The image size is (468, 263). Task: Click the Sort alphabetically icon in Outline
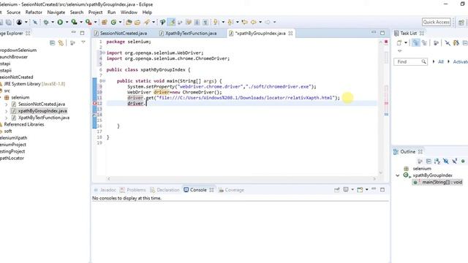coord(437,161)
